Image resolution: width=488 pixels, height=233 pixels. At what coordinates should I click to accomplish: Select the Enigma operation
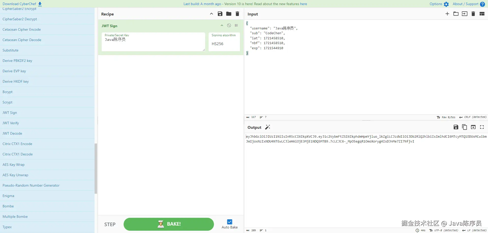[47, 196]
